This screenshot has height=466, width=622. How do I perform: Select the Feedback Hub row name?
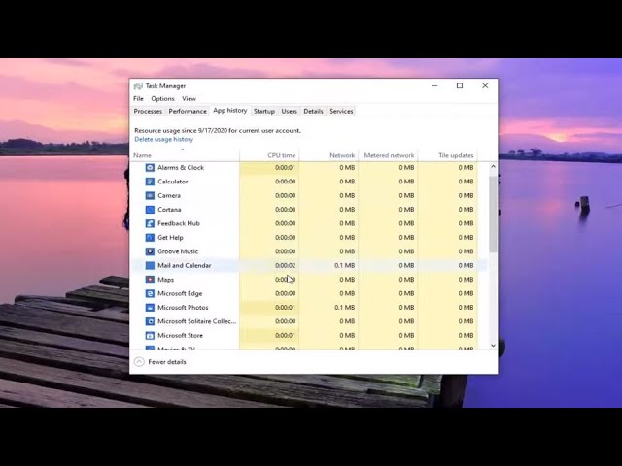179,223
